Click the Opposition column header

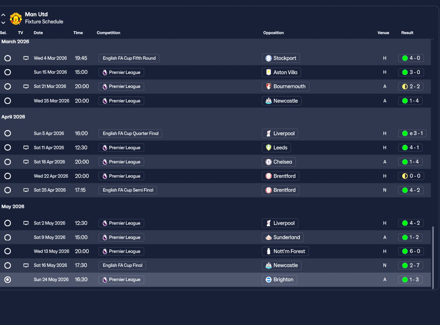click(x=274, y=33)
